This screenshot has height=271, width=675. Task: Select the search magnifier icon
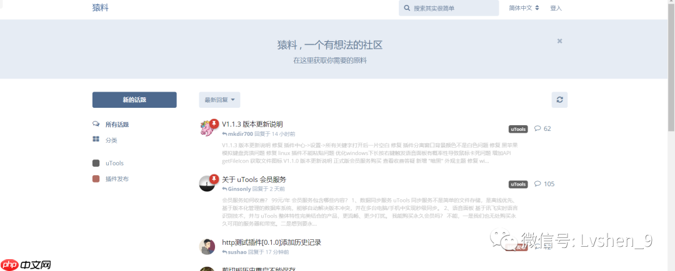click(x=407, y=8)
